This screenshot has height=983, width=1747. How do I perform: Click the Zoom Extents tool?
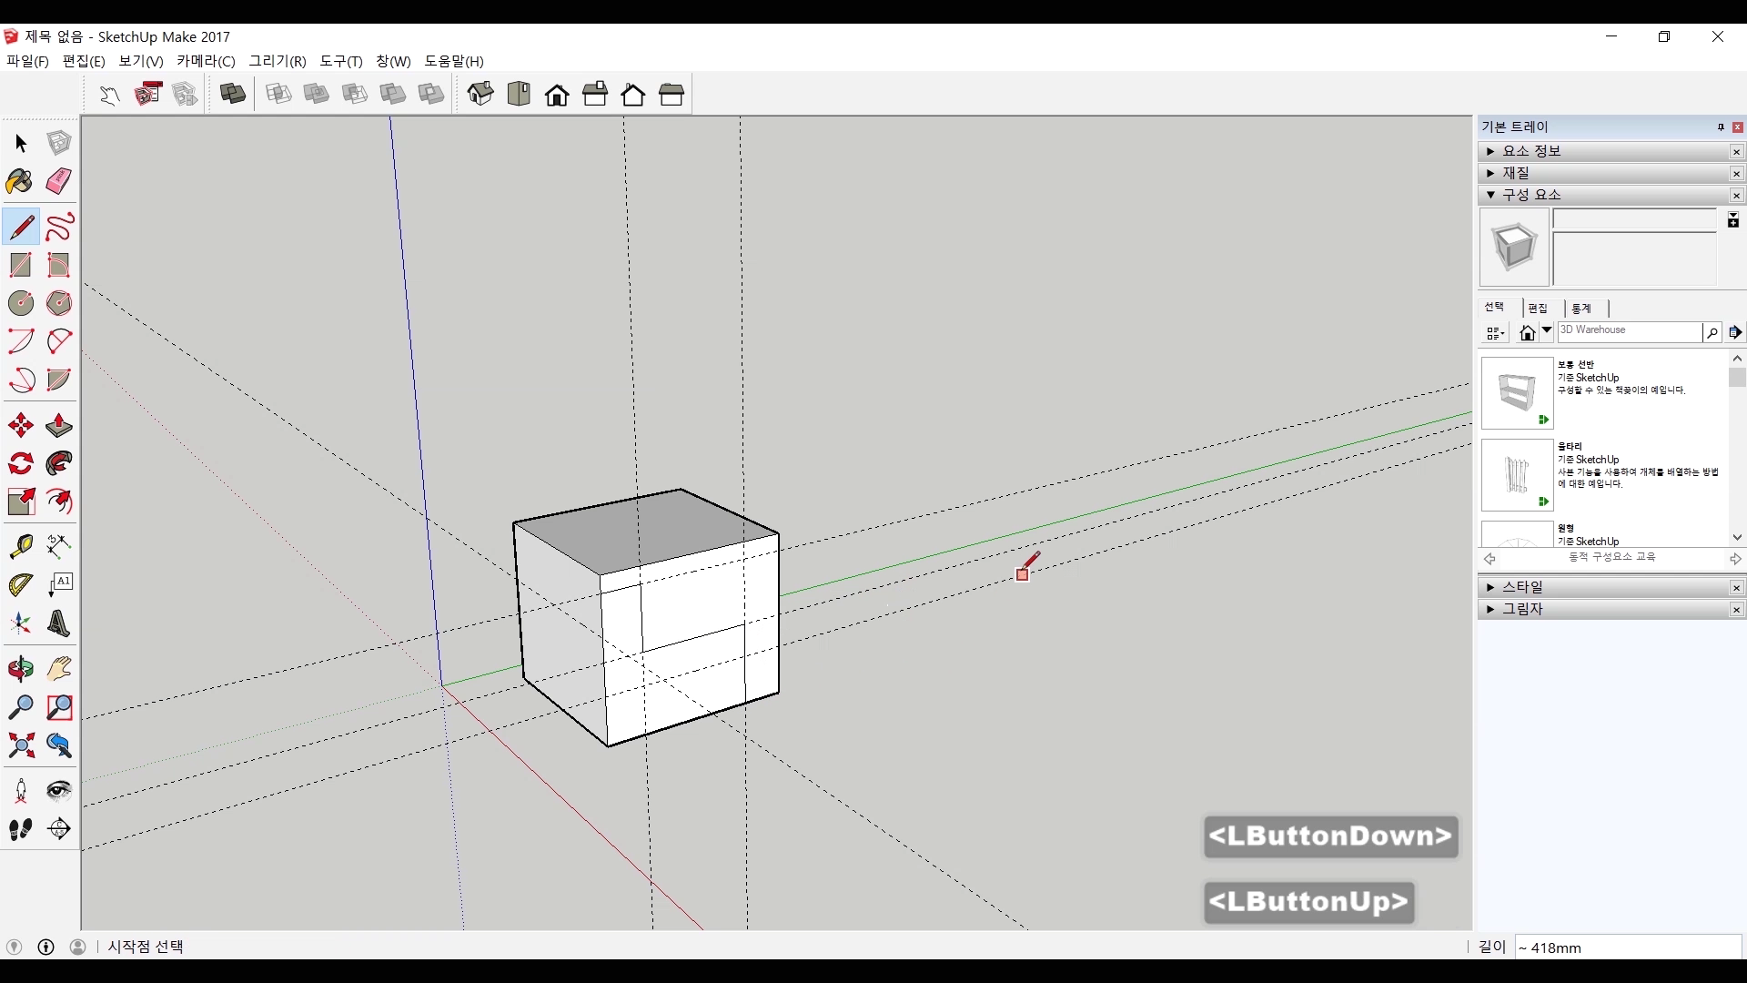pyautogui.click(x=20, y=746)
